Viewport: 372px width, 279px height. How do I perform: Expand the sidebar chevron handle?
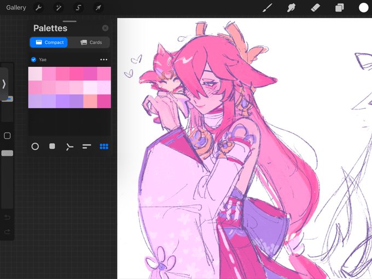4,84
